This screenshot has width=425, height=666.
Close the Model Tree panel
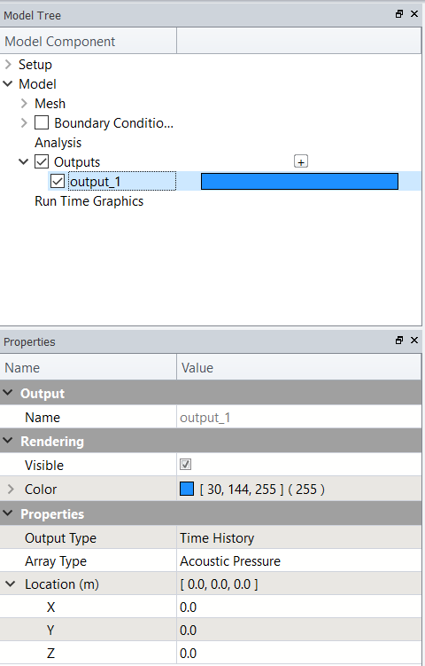click(x=414, y=14)
